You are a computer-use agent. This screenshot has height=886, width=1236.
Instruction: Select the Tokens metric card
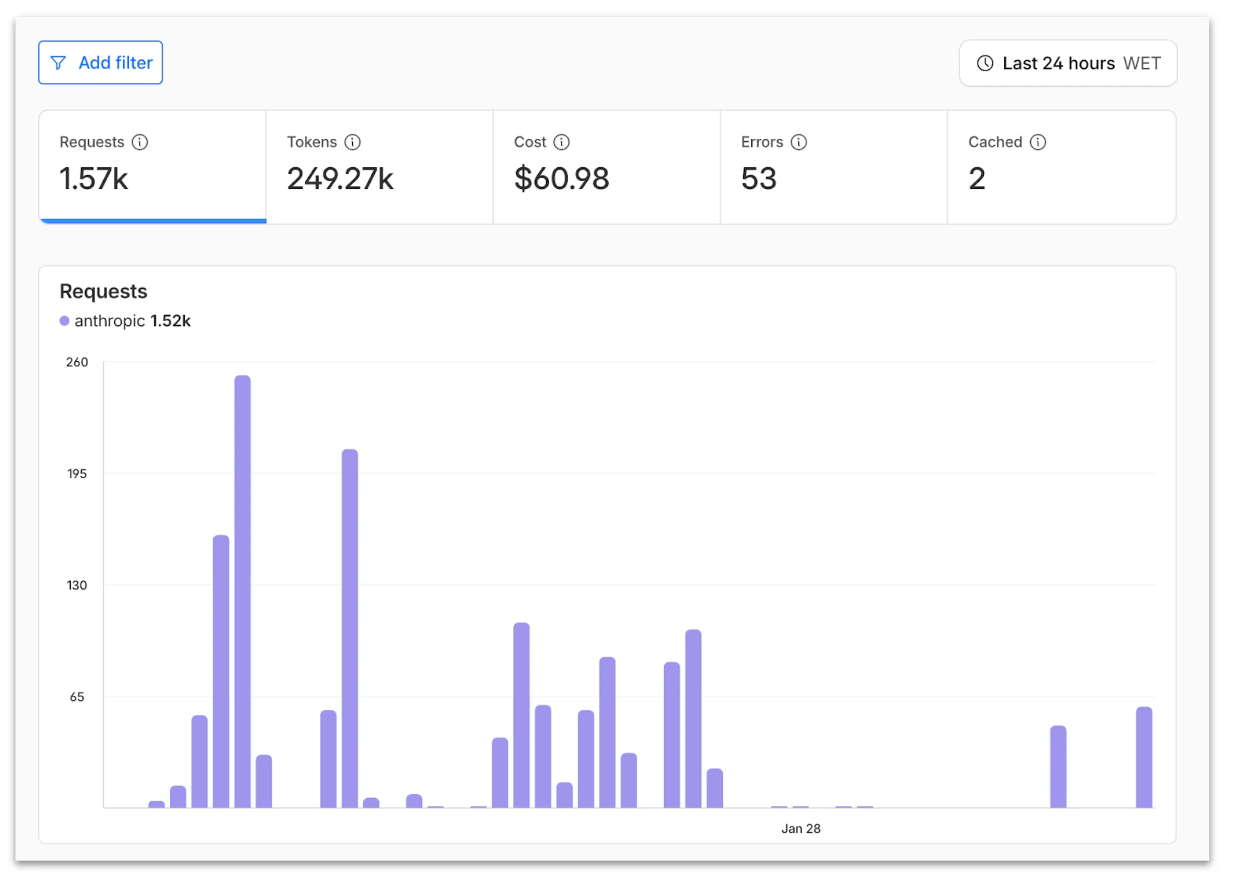coord(379,167)
